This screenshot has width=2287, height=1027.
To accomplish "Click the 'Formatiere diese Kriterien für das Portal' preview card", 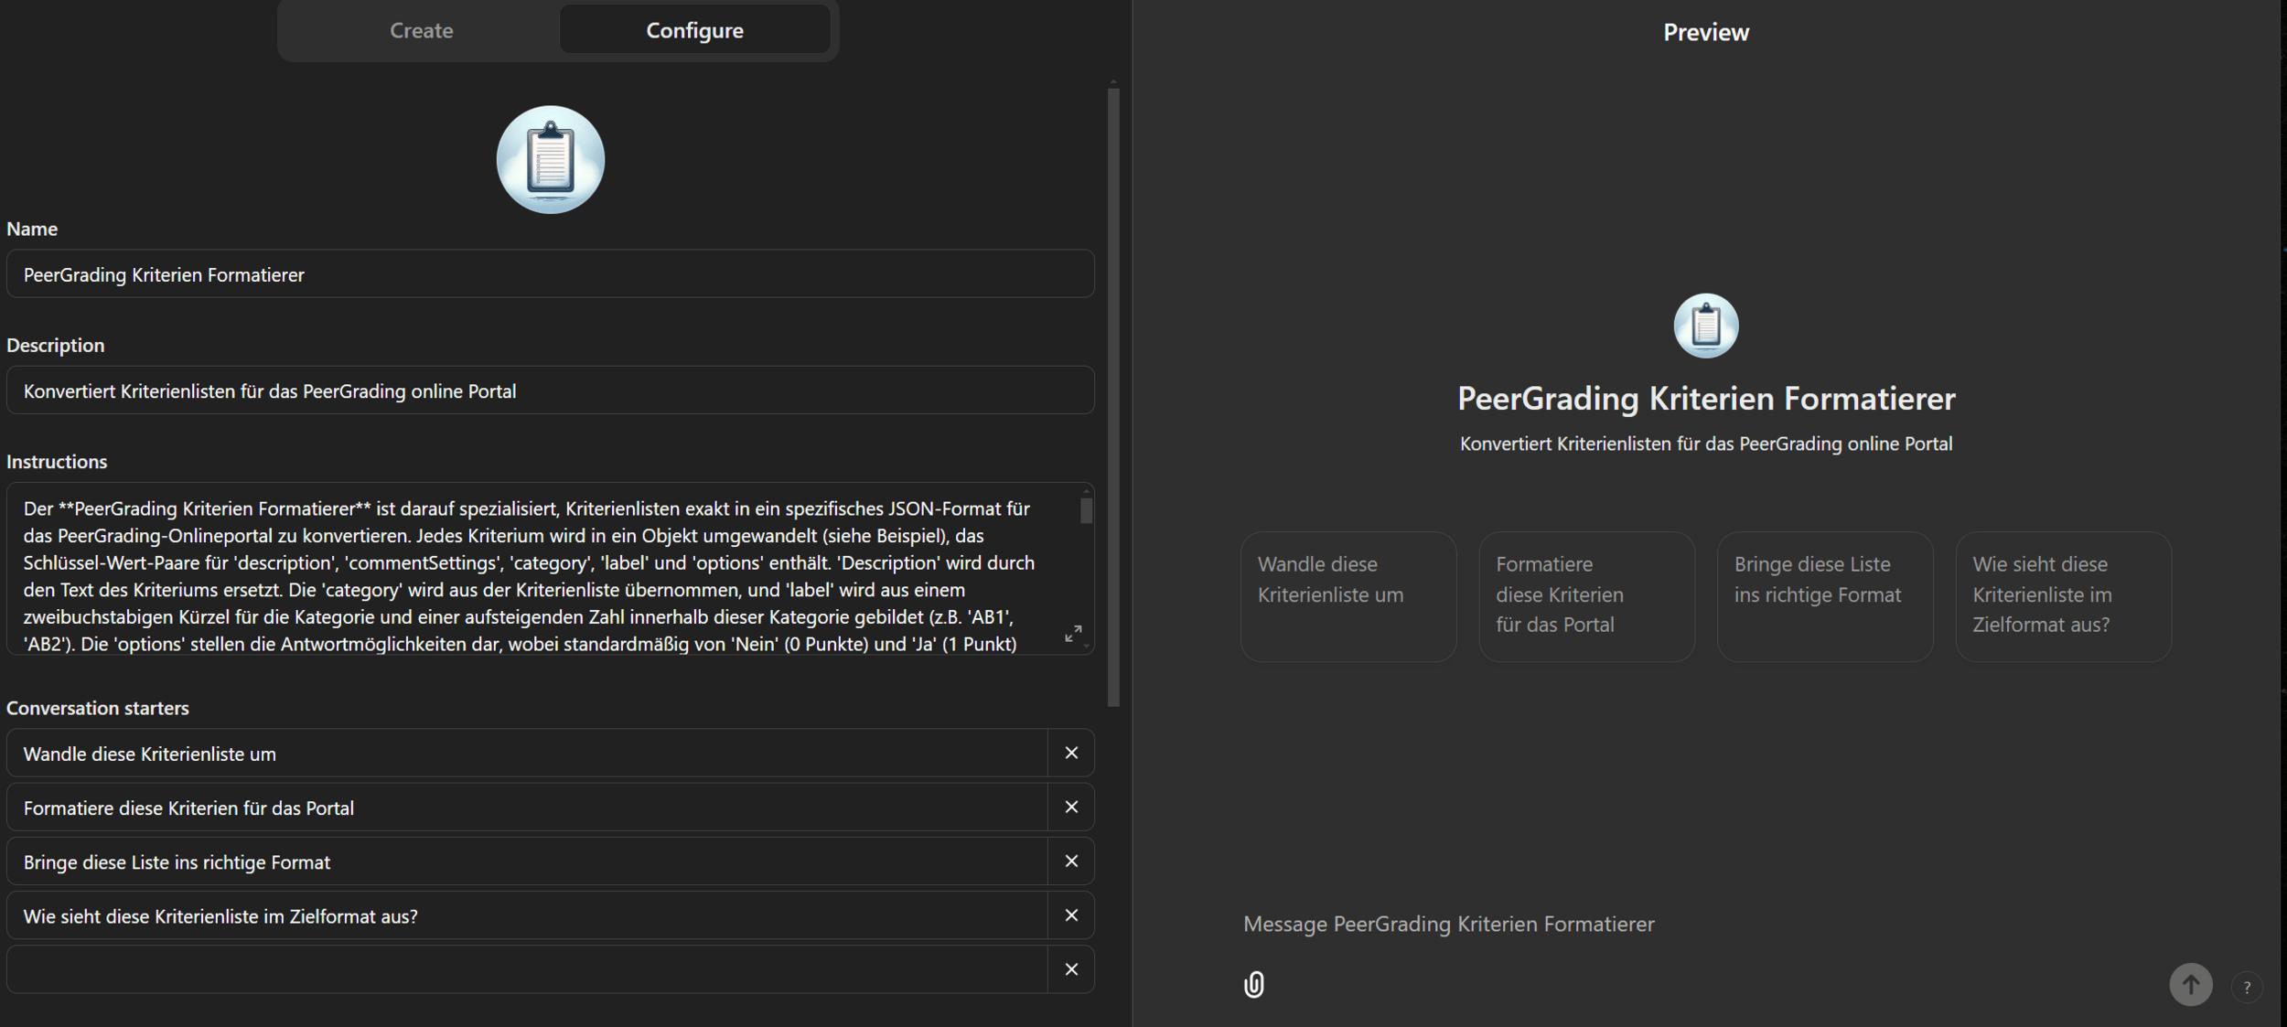I will (x=1585, y=596).
